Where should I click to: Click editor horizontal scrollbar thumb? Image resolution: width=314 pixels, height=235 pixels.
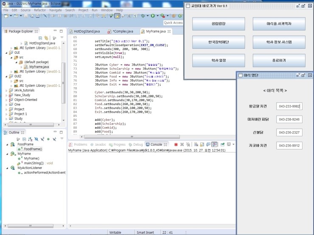132,137
